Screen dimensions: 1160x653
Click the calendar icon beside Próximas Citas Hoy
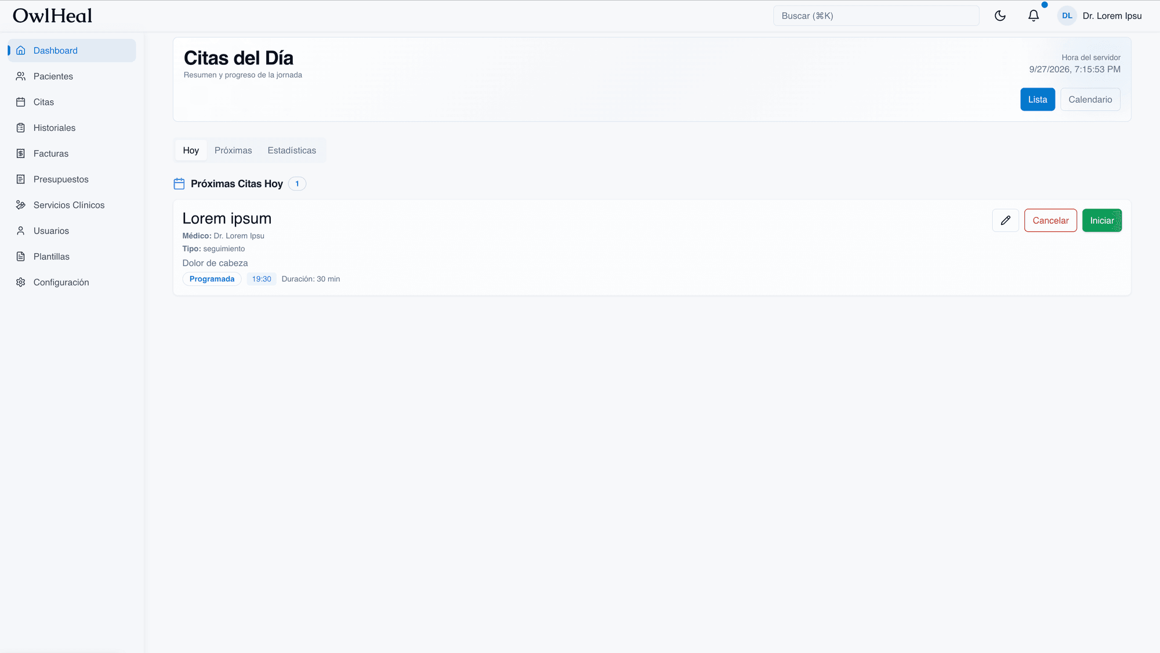(179, 184)
